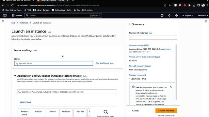Image resolution: width=209 pixels, height=117 pixels.
Task: Toggle the browser side panel icon
Action: click(199, 5)
